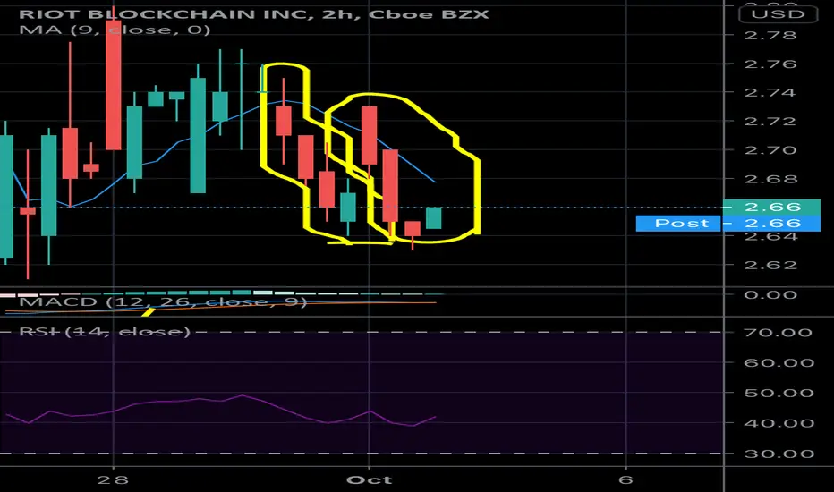
Task: Click the 2.70 price scale label
Action: click(770, 150)
